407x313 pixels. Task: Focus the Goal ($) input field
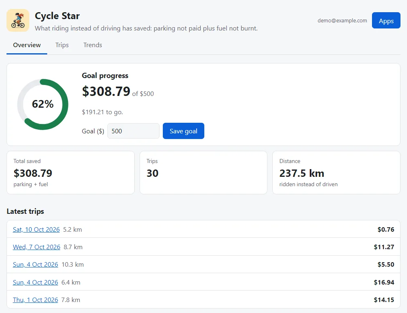pyautogui.click(x=133, y=131)
